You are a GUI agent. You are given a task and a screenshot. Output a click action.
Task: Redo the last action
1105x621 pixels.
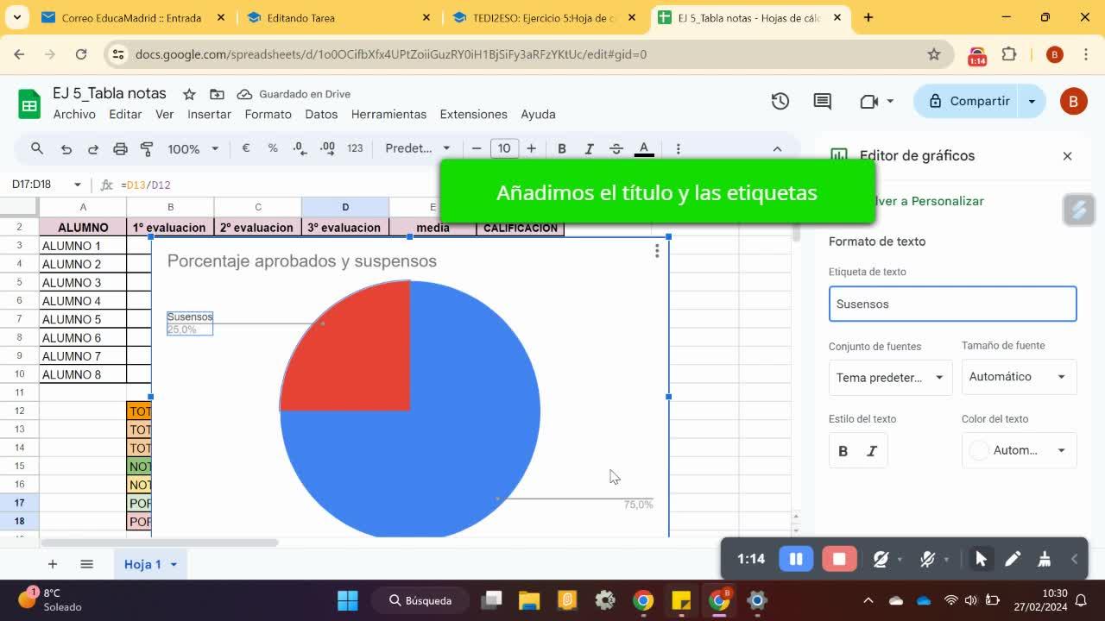coord(92,148)
